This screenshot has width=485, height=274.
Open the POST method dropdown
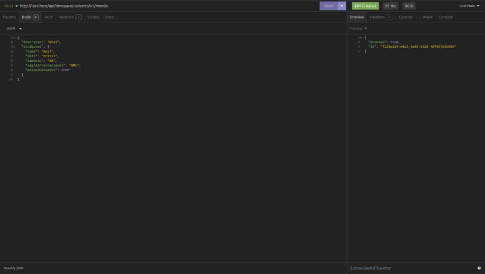click(11, 6)
